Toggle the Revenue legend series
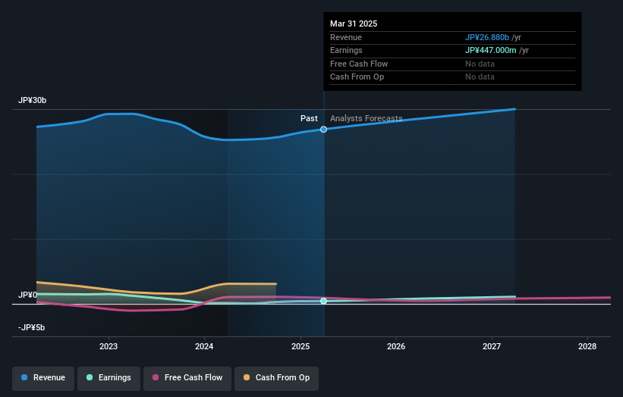Screen dimensions: 623x397 coord(43,378)
